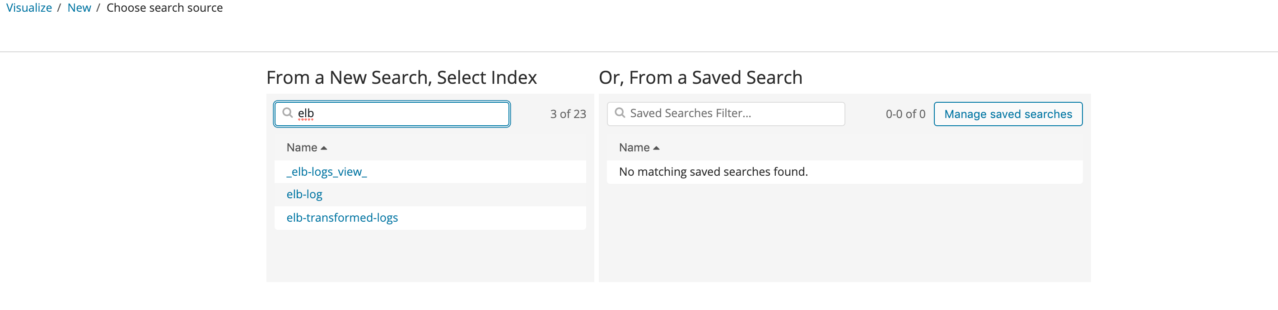Toggle sort arrow beside saved searches Name
1278x310 pixels.
(656, 148)
